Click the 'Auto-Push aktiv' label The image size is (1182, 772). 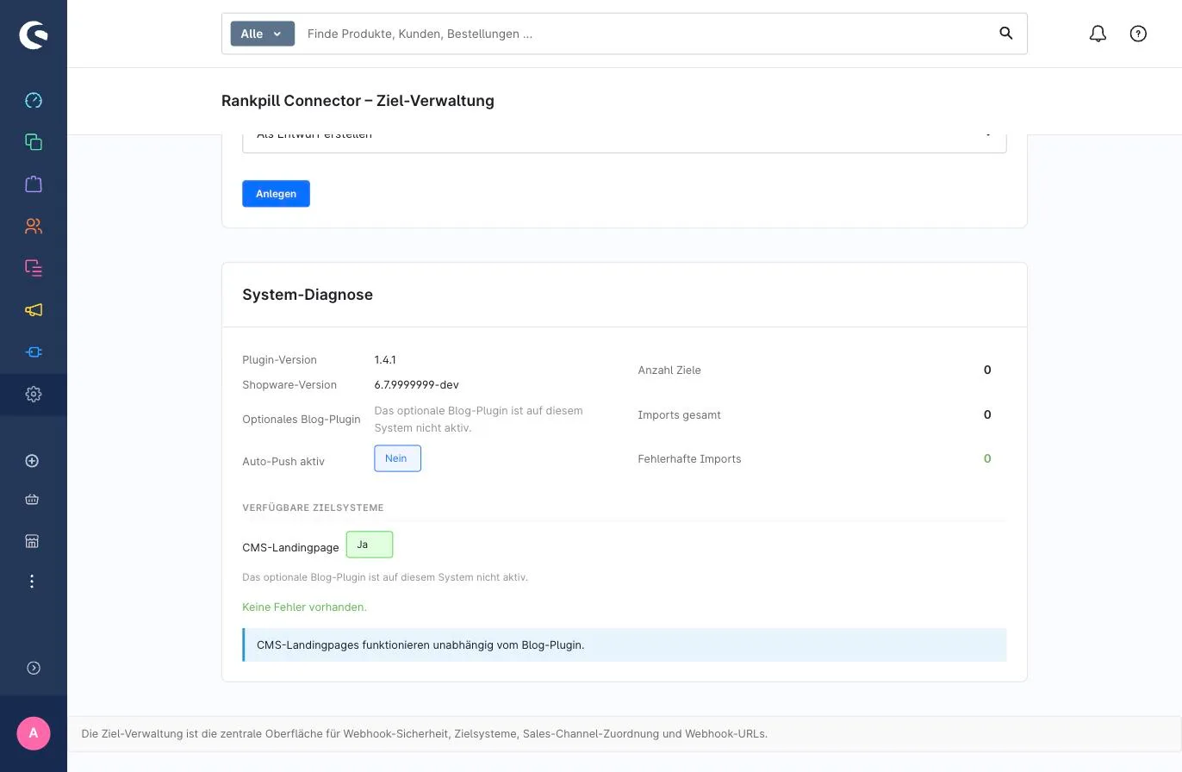[x=283, y=462]
